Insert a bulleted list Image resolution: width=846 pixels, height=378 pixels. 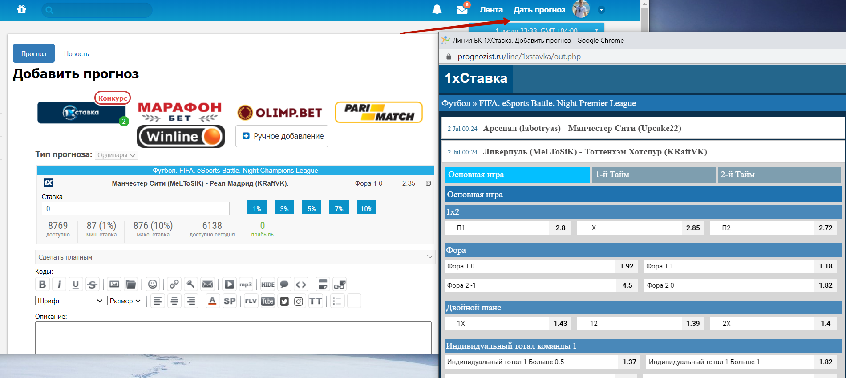click(x=337, y=301)
